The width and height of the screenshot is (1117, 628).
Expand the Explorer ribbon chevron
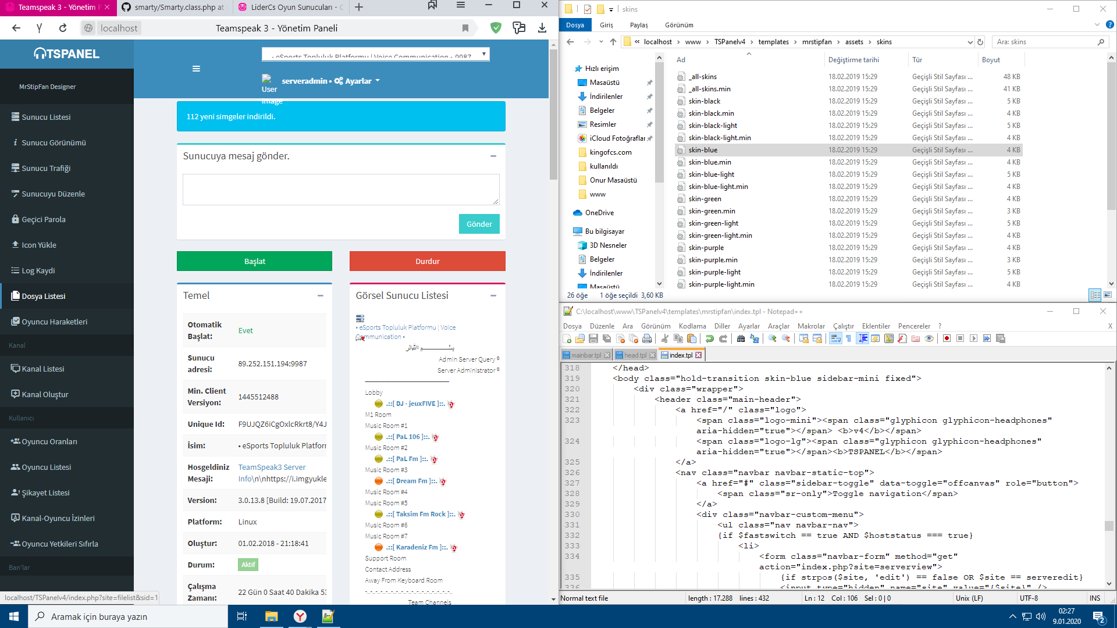1097,25
